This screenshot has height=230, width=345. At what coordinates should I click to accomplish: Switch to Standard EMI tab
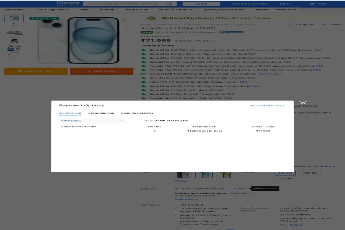click(101, 113)
